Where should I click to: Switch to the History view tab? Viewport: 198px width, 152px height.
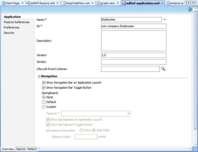pyautogui.click(x=32, y=149)
